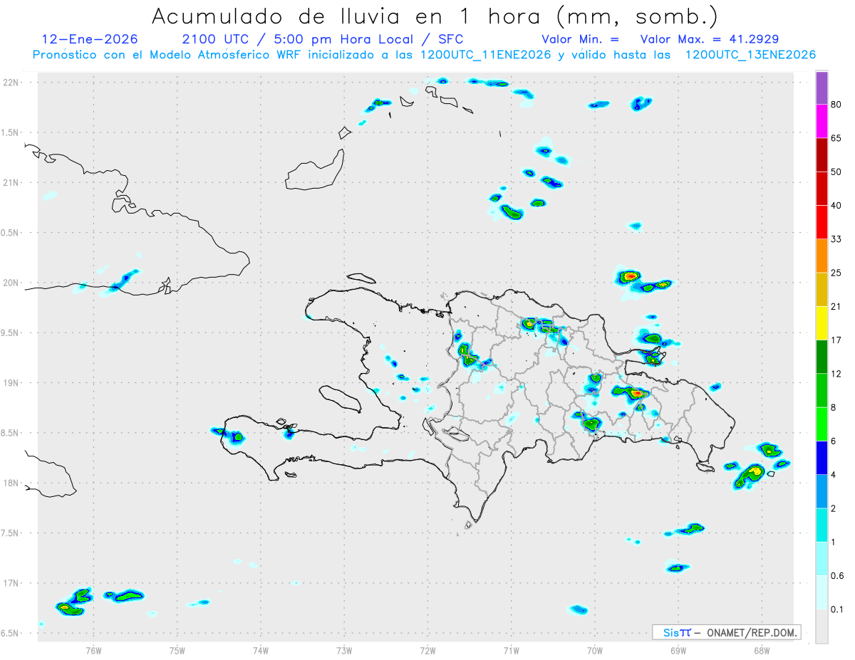The image size is (855, 660).
Task: Click the colorbar label '25'
Action: [x=837, y=273]
